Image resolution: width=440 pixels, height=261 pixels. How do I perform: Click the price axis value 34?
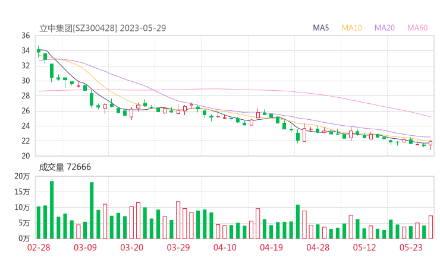(x=26, y=50)
